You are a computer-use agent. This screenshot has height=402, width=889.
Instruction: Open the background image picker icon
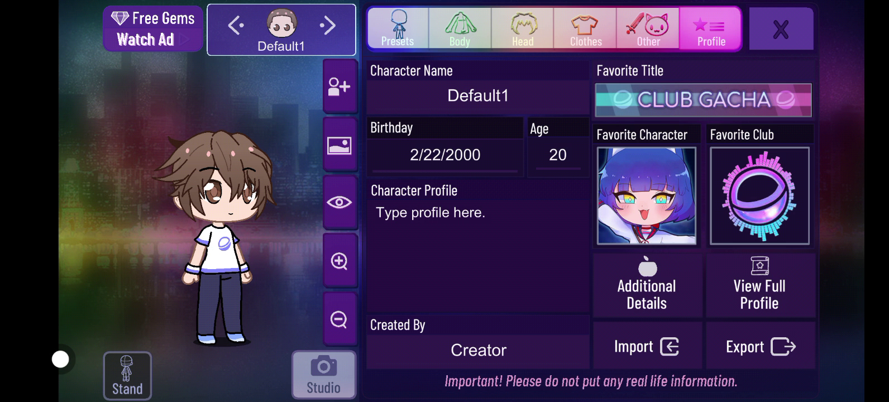tap(340, 145)
